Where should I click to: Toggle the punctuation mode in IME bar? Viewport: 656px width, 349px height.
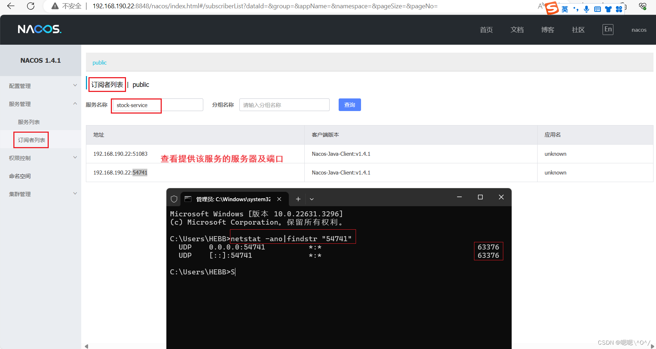576,9
